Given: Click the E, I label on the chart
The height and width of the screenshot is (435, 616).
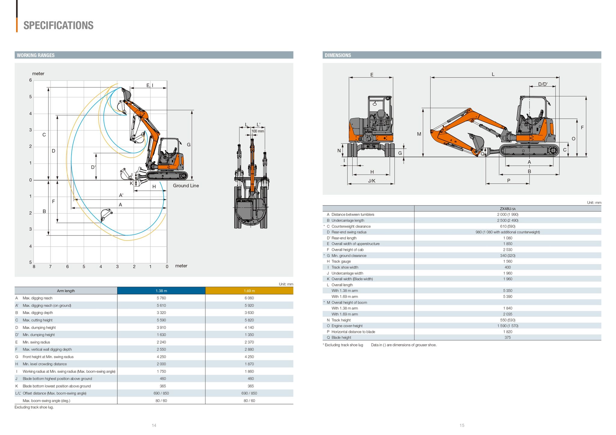Looking at the screenshot, I should [x=150, y=86].
